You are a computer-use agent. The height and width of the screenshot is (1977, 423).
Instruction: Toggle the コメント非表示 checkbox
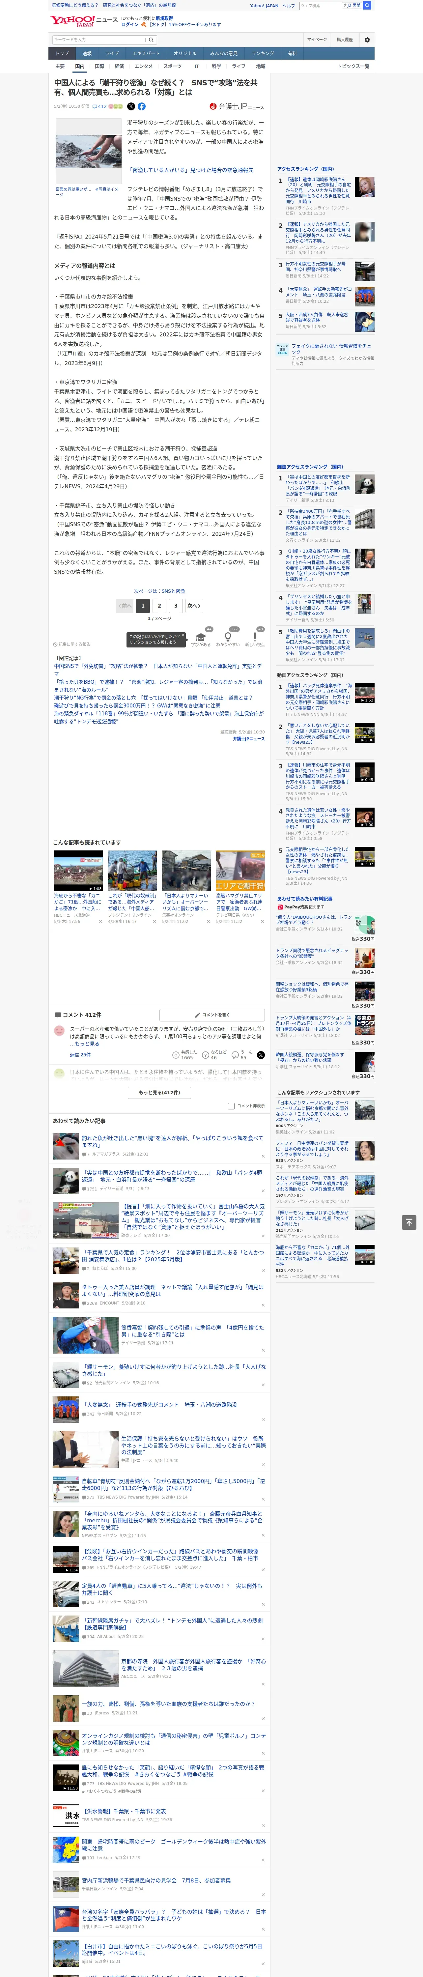[x=231, y=1106]
